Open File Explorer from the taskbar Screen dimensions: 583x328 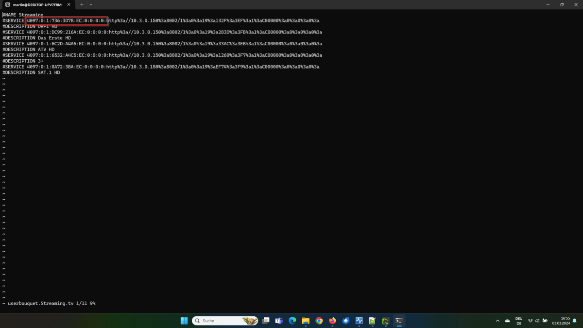306,321
